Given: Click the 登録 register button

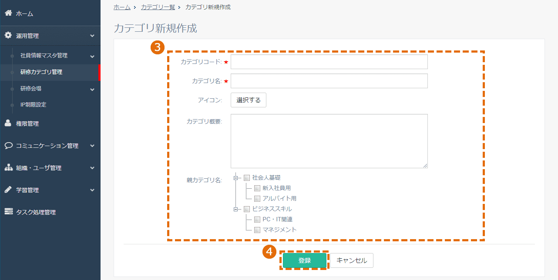Looking at the screenshot, I should tap(305, 260).
